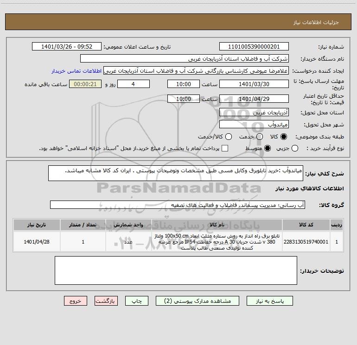Toggle the اسناد خزانه اسلامی payment checkbox

[225, 148]
